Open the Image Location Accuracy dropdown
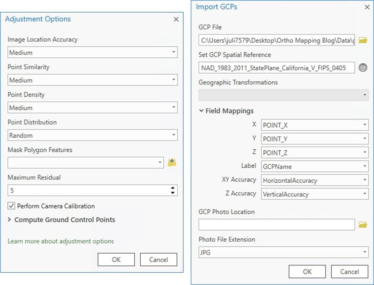Image resolution: width=374 pixels, height=285 pixels. click(173, 52)
